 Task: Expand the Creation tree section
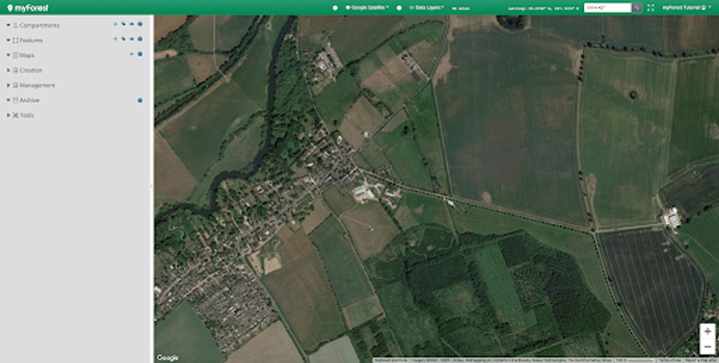click(x=8, y=71)
